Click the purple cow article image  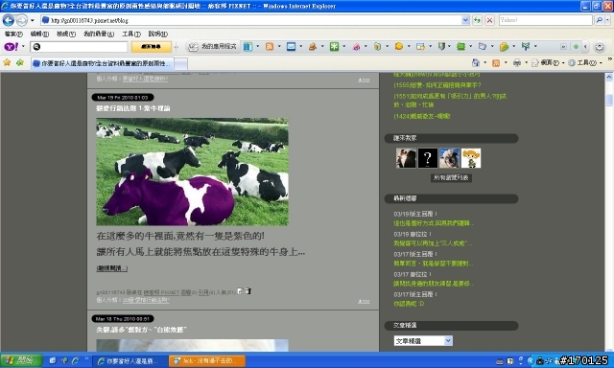point(192,172)
